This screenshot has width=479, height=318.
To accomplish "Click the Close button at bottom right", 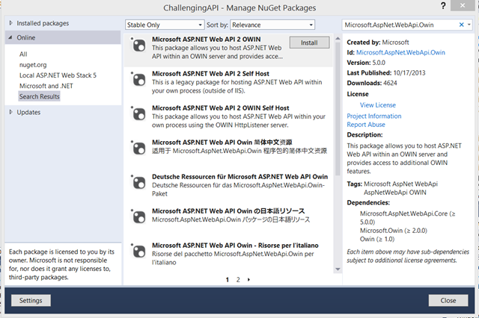I will [448, 300].
